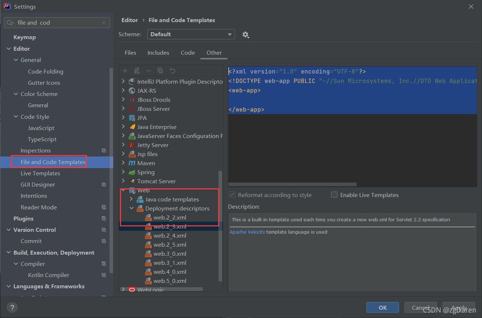Click the JPA icon
482x318 pixels.
tap(132, 118)
